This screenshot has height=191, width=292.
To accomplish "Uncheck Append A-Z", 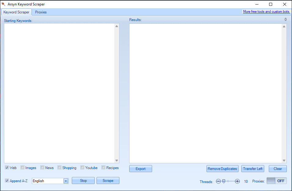I will point(7,181).
